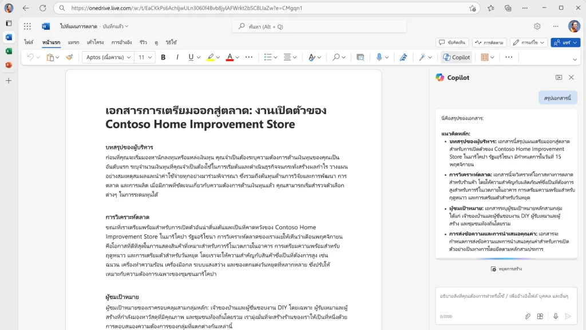Open the การแก้ไข (Editing) mode dropdown

pyautogui.click(x=528, y=42)
